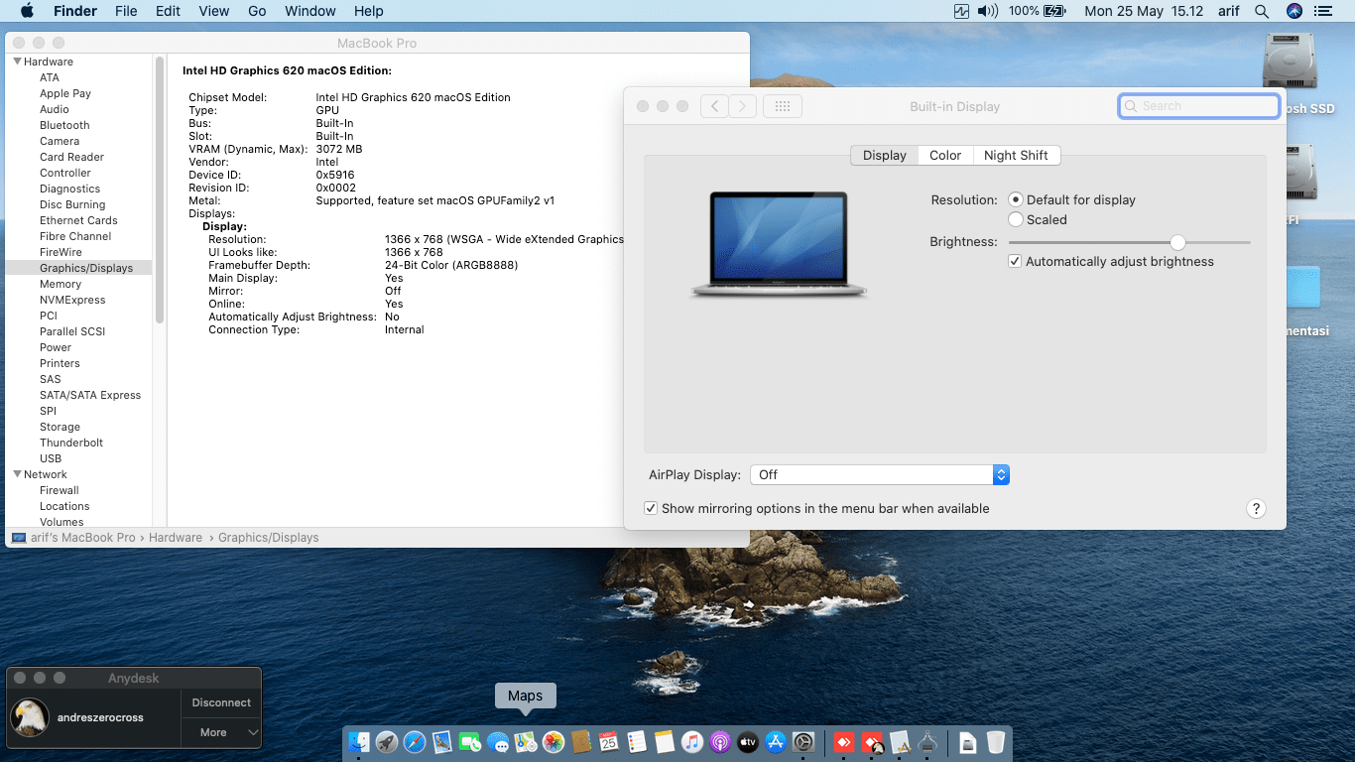
Task: Click the volume speaker menu bar icon
Action: click(x=987, y=11)
